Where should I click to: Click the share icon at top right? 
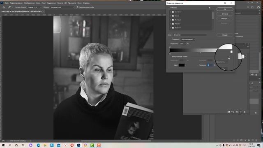(258, 7)
